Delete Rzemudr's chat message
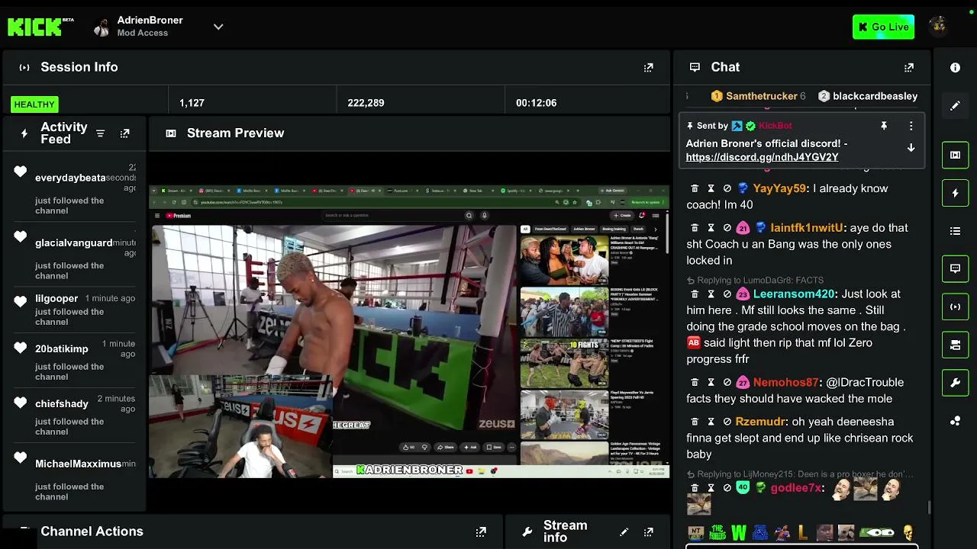The image size is (977, 549). pos(695,422)
